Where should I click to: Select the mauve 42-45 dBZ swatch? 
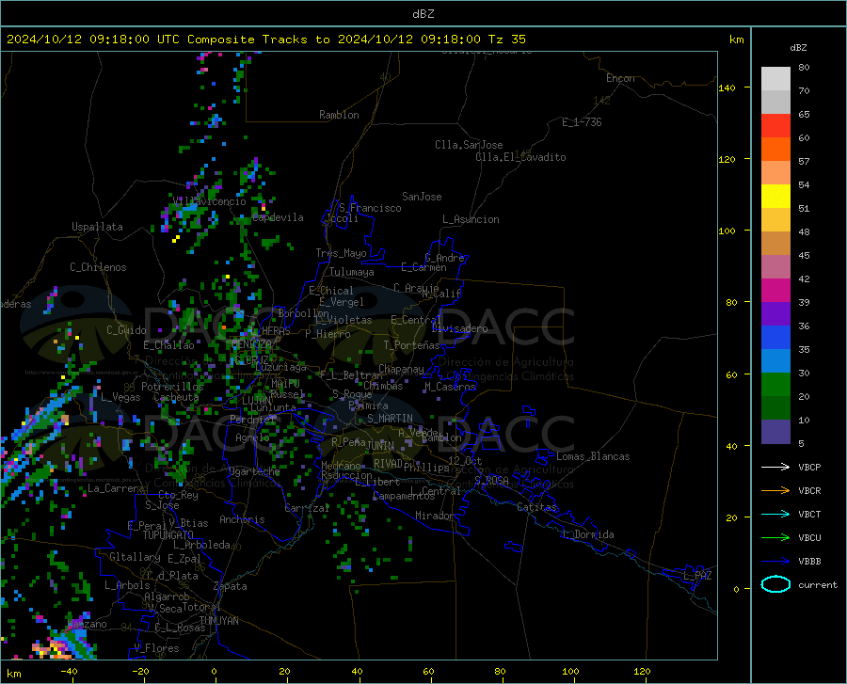tap(775, 267)
